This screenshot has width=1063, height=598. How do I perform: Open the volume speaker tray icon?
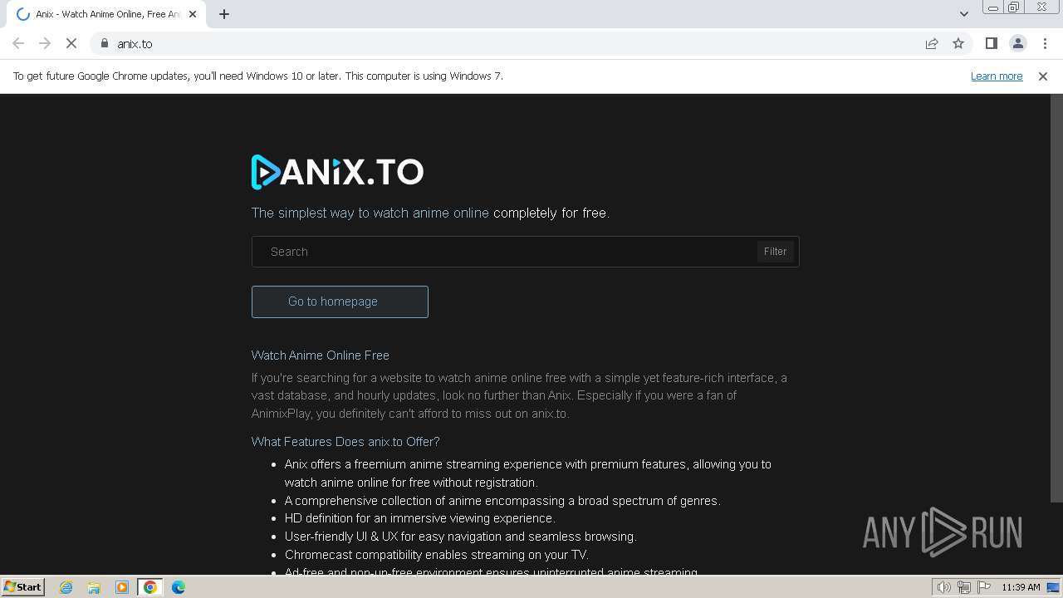point(944,587)
